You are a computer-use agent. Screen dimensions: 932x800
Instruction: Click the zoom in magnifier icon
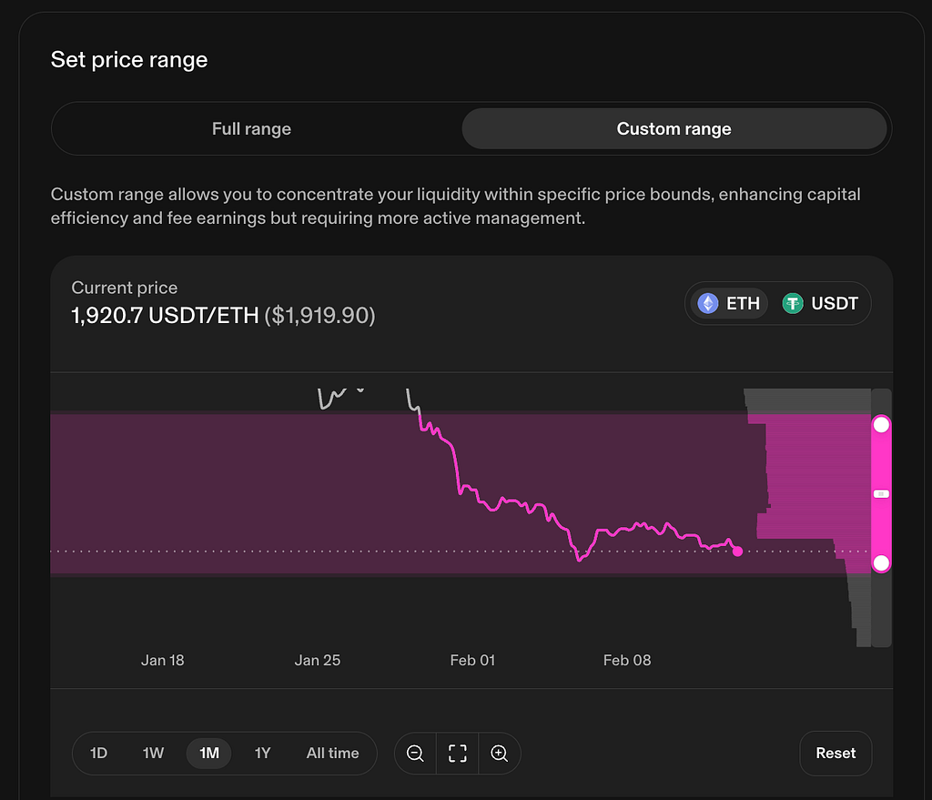500,753
